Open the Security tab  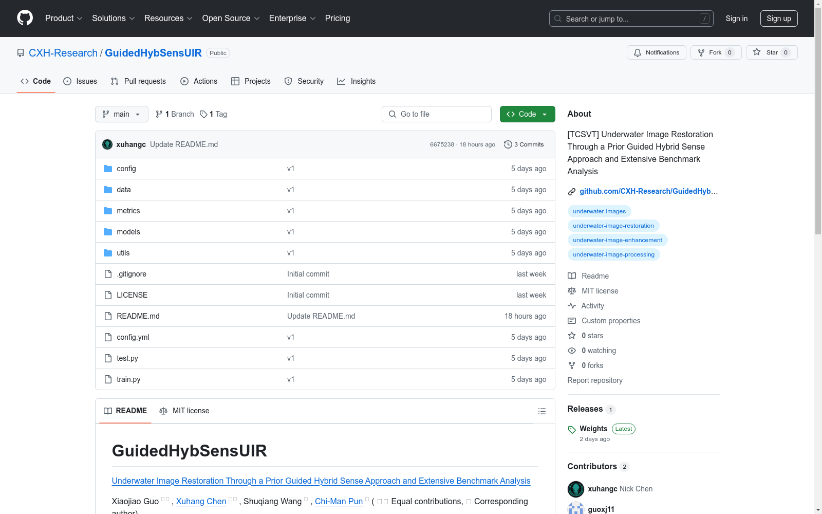point(304,81)
